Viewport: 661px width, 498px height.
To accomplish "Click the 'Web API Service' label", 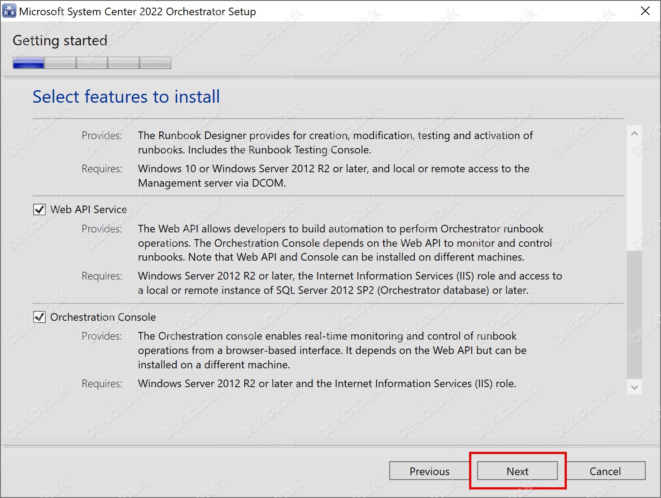I will click(x=88, y=210).
